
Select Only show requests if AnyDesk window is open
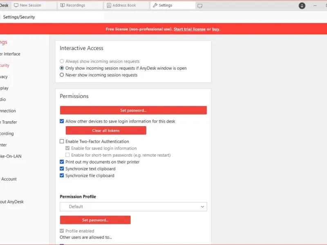point(62,68)
